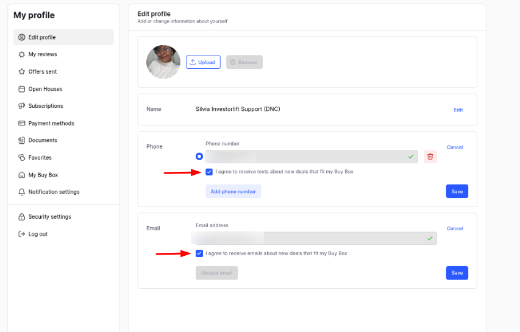
Task: Click the Documents file icon
Action: 21,140
